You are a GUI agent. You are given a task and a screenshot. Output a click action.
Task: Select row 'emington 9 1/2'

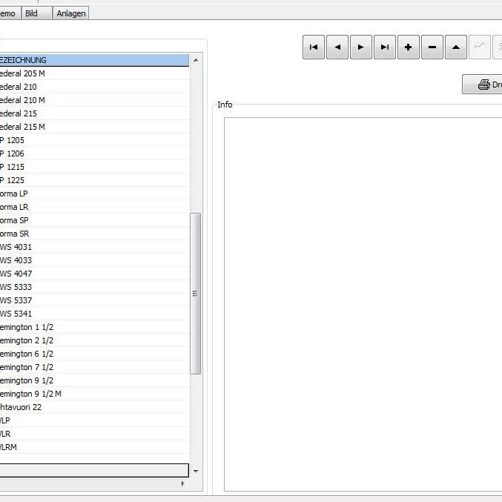click(x=94, y=380)
